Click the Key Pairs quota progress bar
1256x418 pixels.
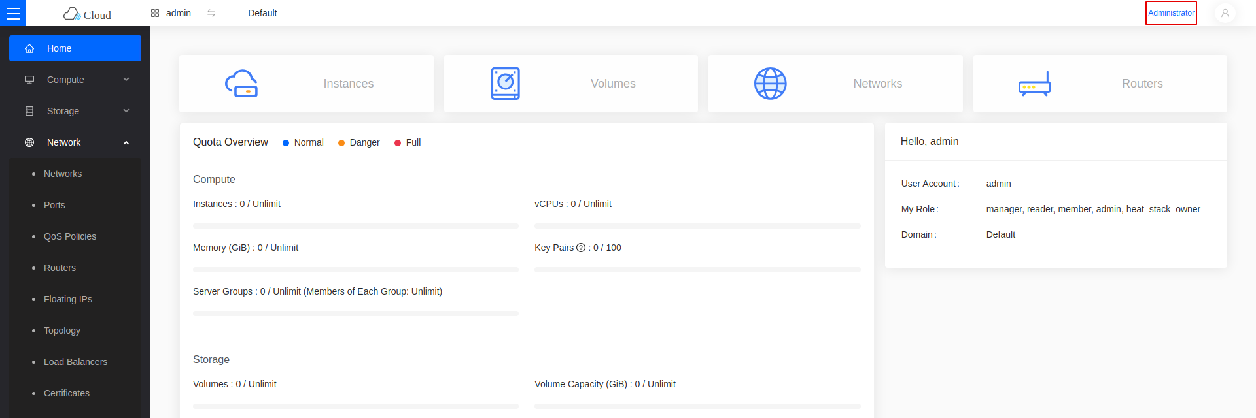[697, 270]
